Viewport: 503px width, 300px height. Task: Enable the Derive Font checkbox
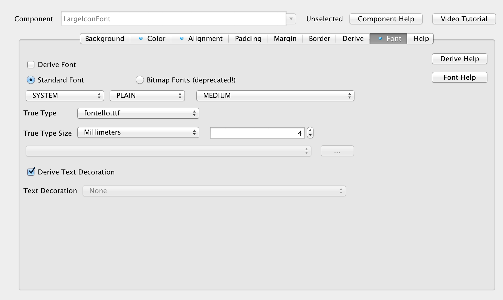(31, 65)
